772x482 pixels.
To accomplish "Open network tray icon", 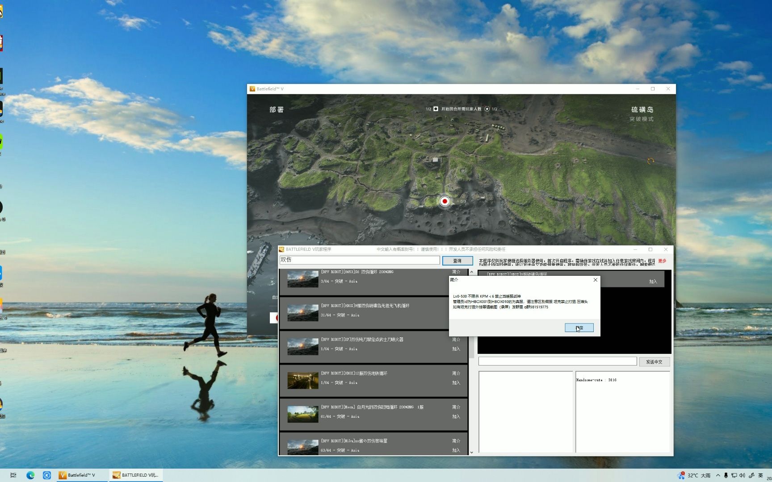I will tap(734, 475).
